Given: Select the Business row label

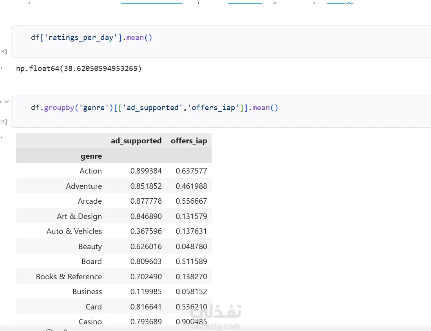Looking at the screenshot, I should tap(87, 291).
